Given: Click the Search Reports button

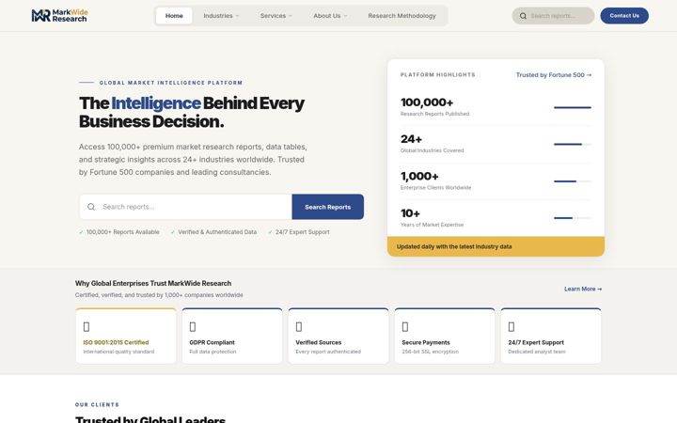Looking at the screenshot, I should pos(328,207).
